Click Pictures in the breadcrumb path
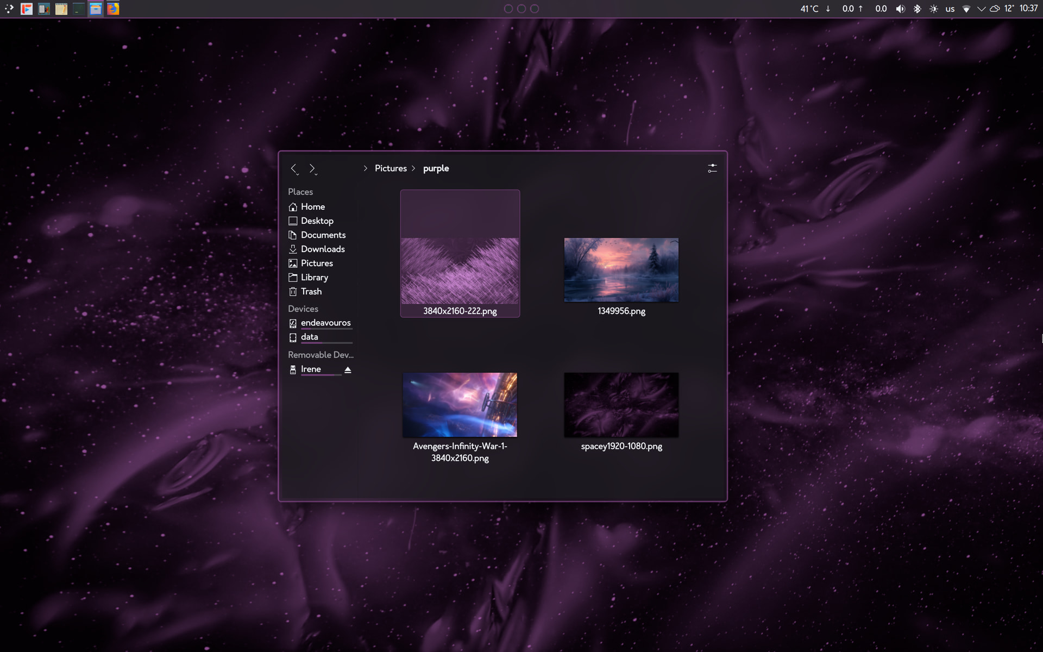 (391, 168)
